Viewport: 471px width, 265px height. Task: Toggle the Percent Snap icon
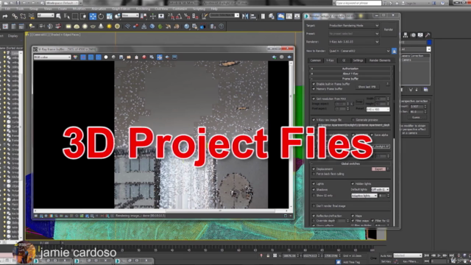pyautogui.click(x=187, y=16)
